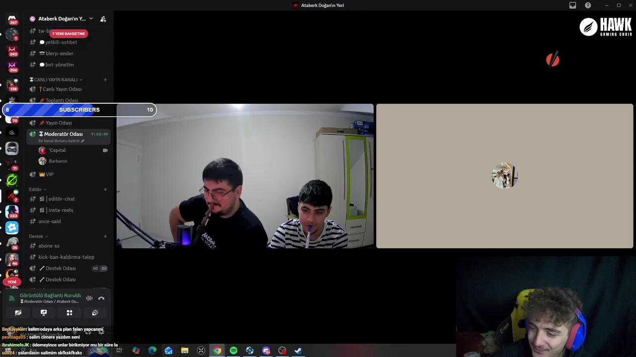Show connection signal strength info
Viewport: 636px width, 357px height.
click(12, 298)
